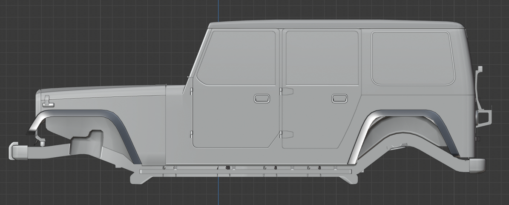This screenshot has width=509, height=205.
Task: Select the rear door upper hinge
Action: [287, 91]
